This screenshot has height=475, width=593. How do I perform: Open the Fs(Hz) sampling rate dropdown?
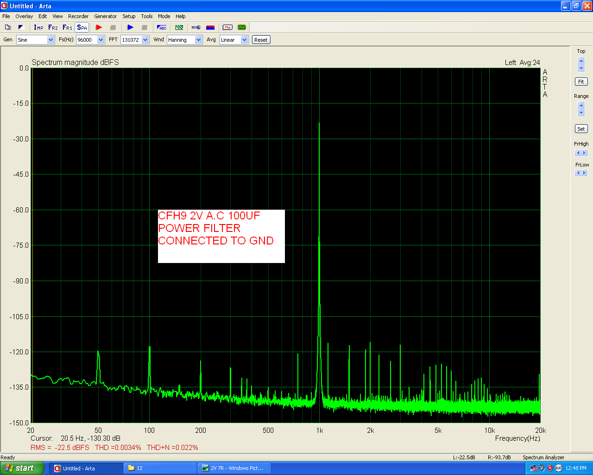(x=101, y=40)
